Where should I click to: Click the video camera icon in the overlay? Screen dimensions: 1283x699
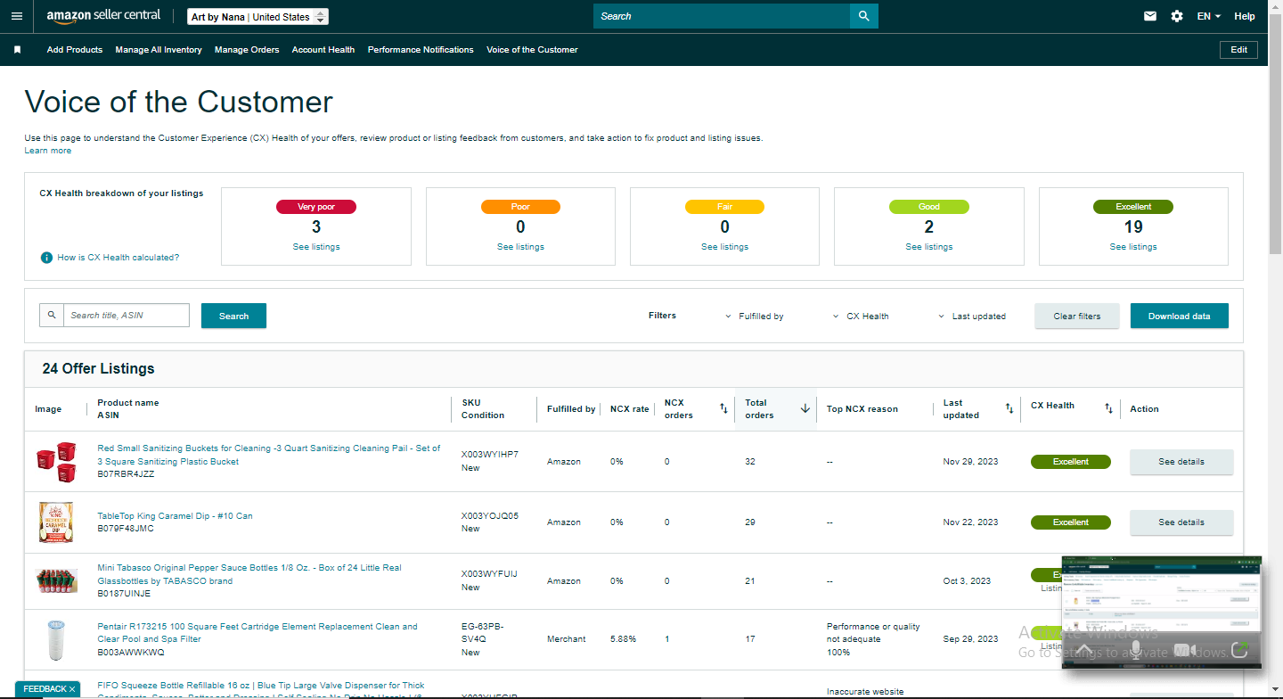pyautogui.click(x=1185, y=650)
